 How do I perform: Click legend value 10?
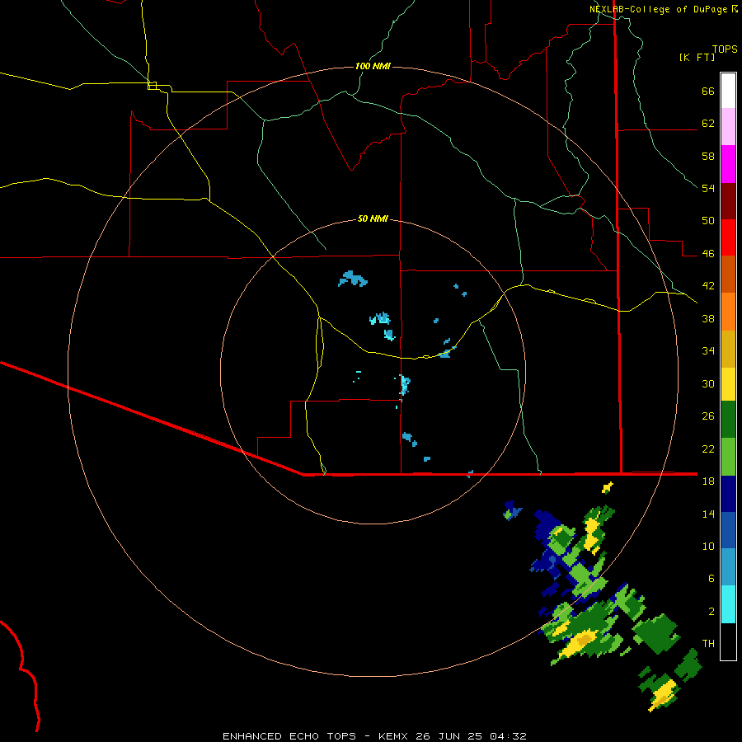pyautogui.click(x=708, y=547)
